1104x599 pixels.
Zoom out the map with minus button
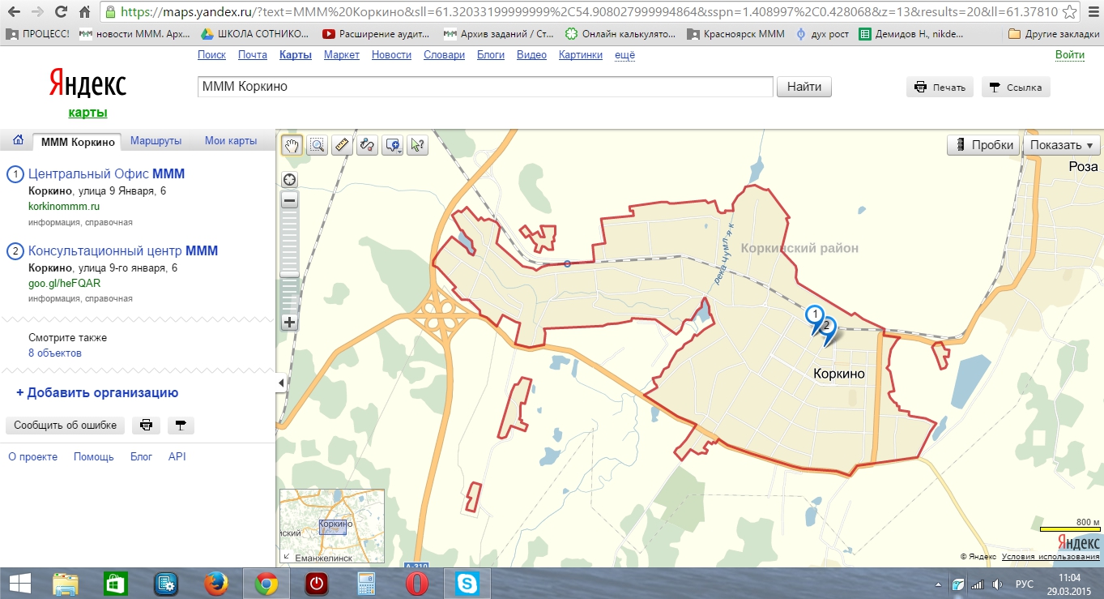(x=289, y=199)
